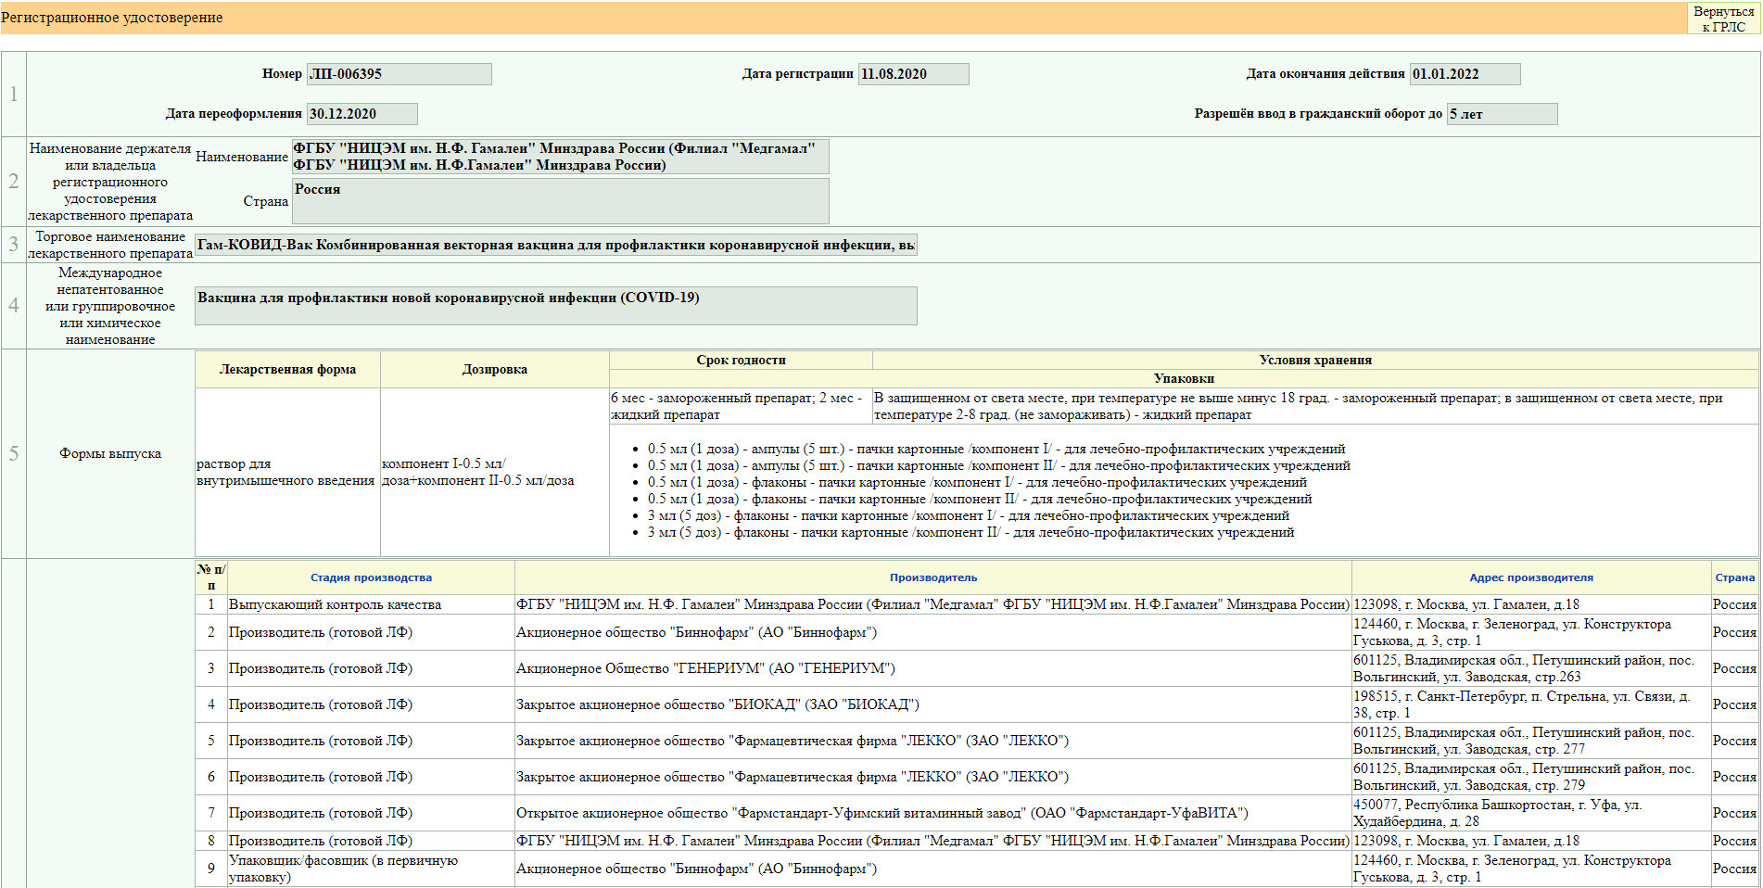Click 'Торговое наименование лекарственного препарата' label
The height and width of the screenshot is (888, 1763).
click(x=110, y=245)
